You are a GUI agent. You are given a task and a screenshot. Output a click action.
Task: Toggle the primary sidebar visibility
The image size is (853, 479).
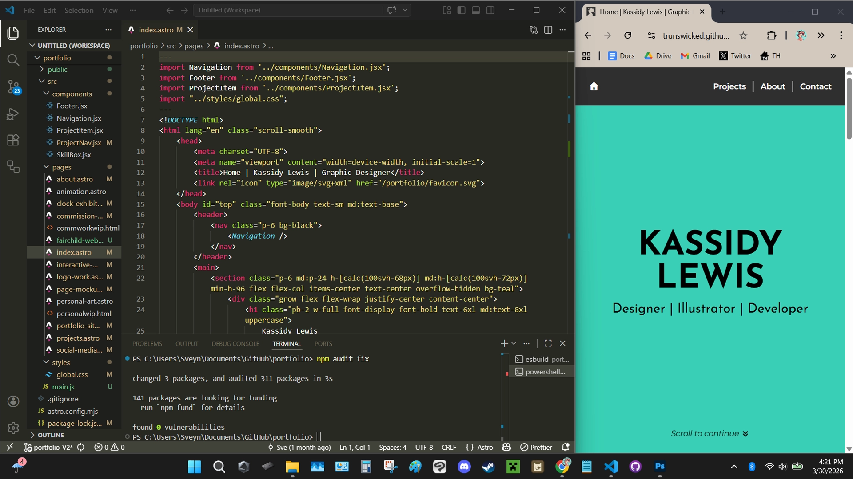[x=462, y=10]
